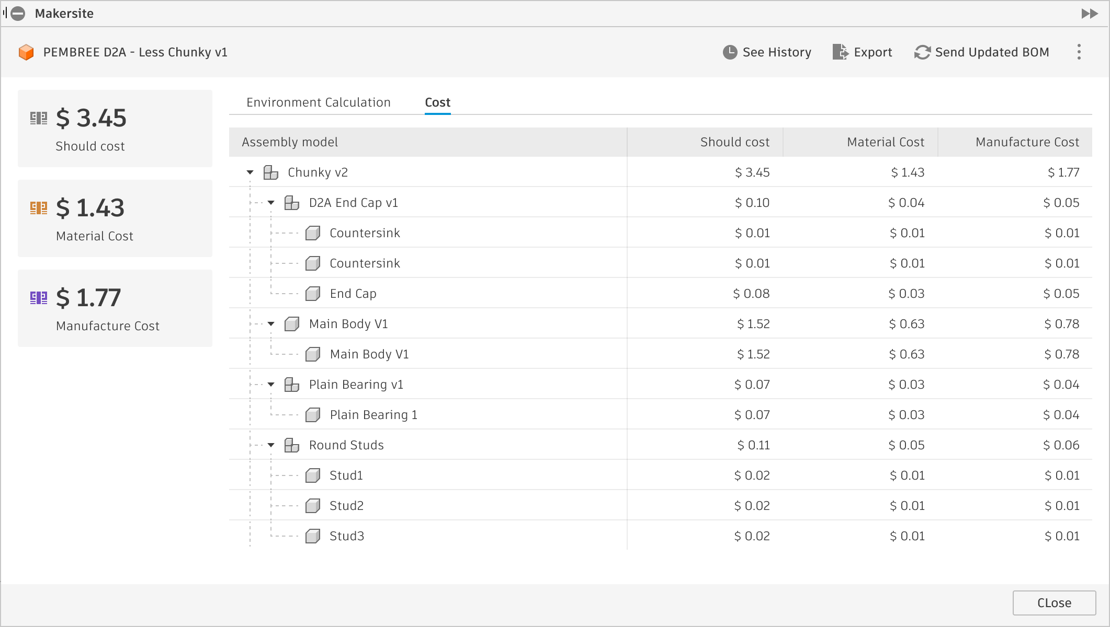Click the Should cost card icon
This screenshot has width=1110, height=627.
coord(39,118)
